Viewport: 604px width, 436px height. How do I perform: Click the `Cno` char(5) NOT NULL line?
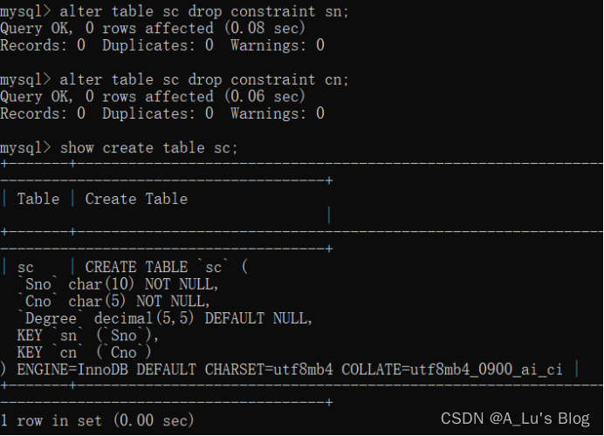click(x=114, y=302)
